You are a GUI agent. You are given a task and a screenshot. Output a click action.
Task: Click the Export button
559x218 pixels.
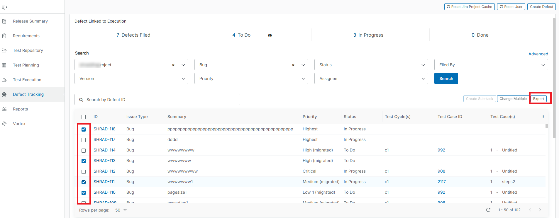coord(538,99)
